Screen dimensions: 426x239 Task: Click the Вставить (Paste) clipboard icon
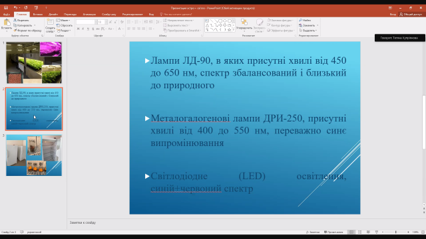pos(7,23)
